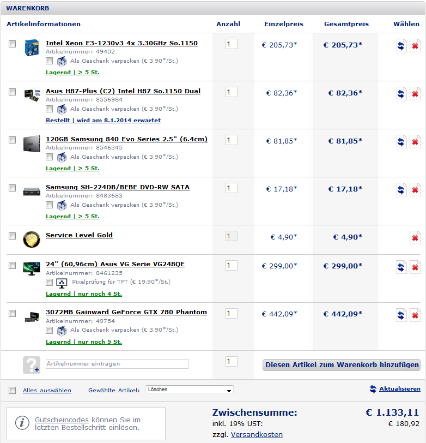Delete Samsung SH-224DB DVD-RW with red X
This screenshot has height=443, width=426.
pyautogui.click(x=415, y=189)
